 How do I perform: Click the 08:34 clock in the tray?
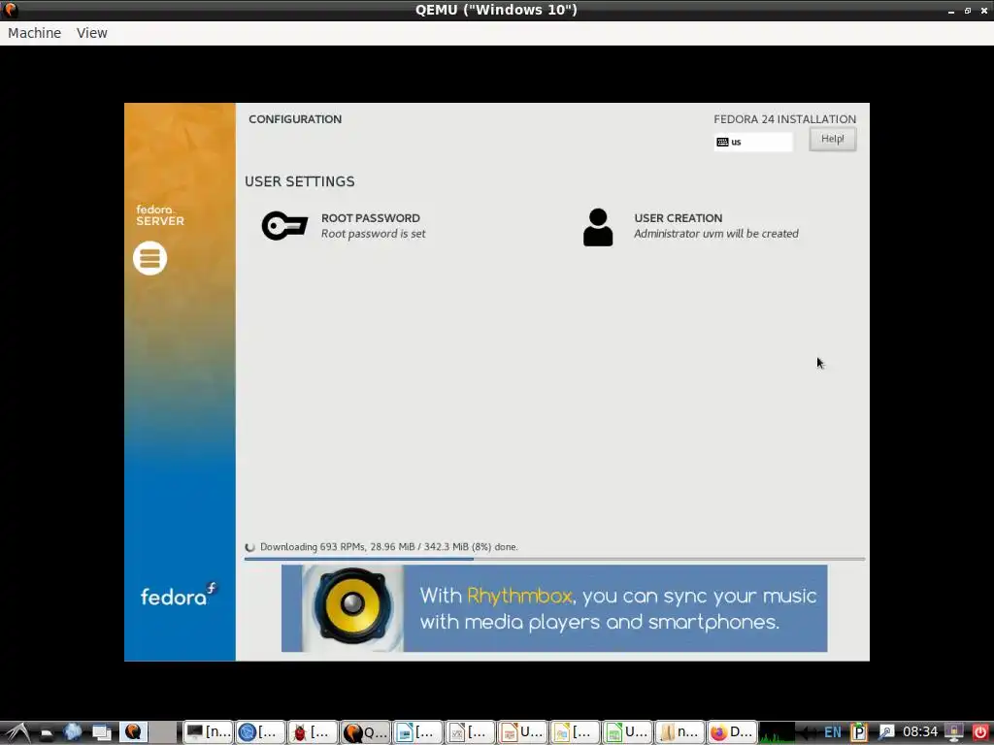[x=920, y=732]
